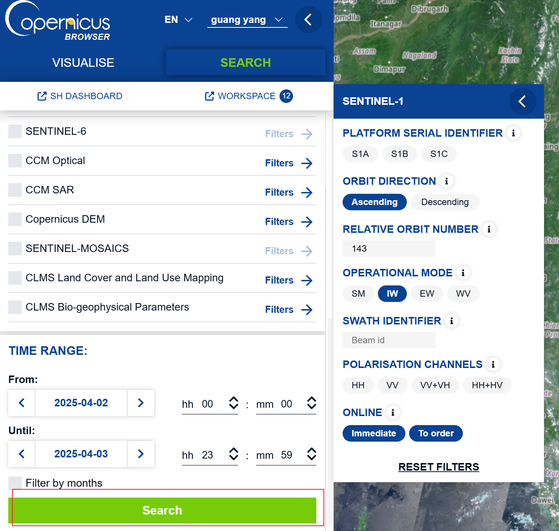Click arrow icon beside CLMS Bio-geophysical Filters

(x=307, y=310)
